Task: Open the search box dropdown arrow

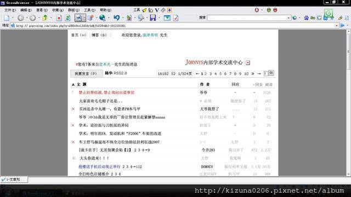Action: click(x=288, y=18)
